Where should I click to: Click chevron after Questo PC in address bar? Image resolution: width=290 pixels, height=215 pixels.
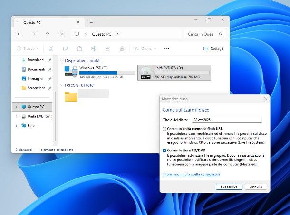tap(118, 34)
